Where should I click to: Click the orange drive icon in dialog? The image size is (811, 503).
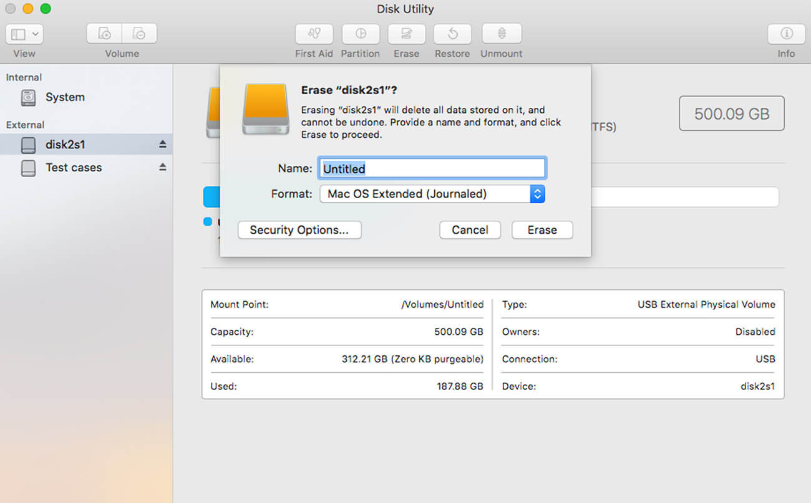click(x=266, y=109)
